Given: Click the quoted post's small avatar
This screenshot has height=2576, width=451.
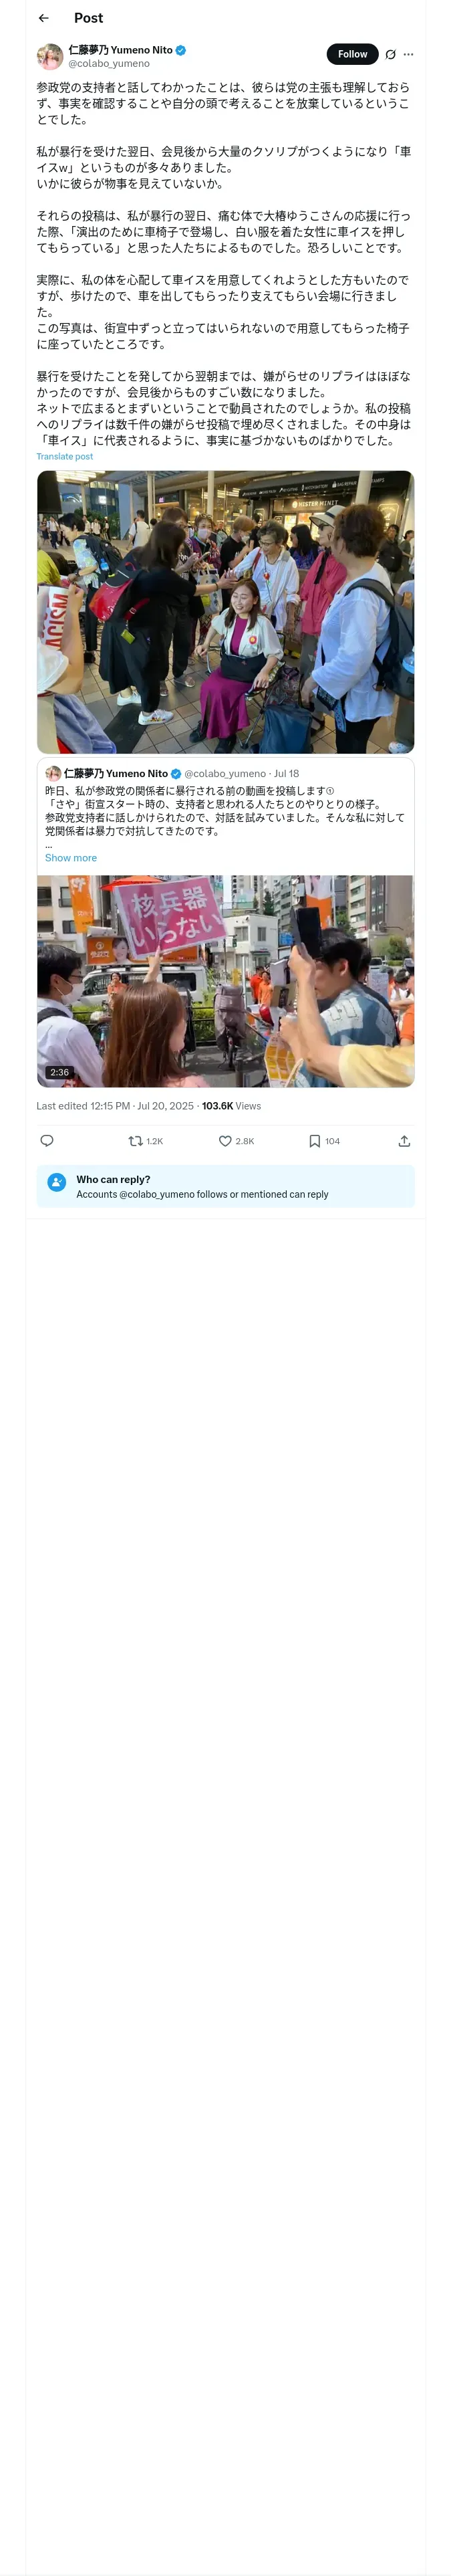Looking at the screenshot, I should tap(53, 773).
